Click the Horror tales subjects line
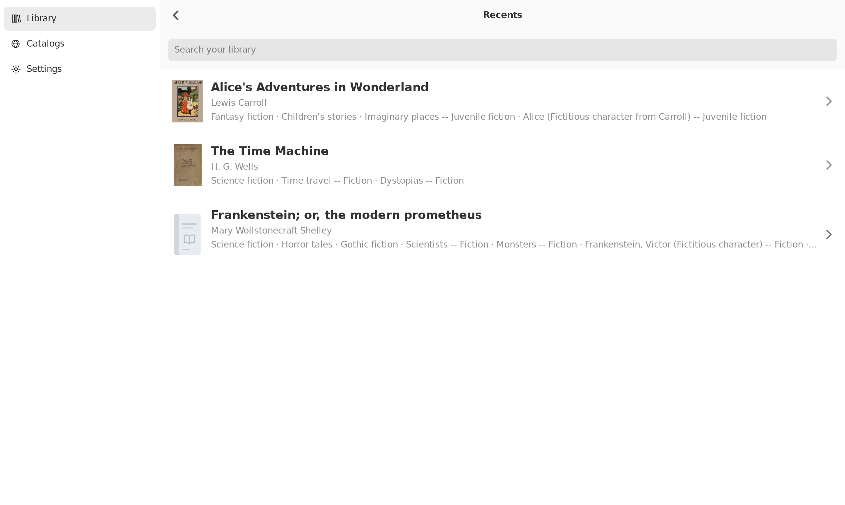Screen dimensions: 845x505 tap(514, 245)
